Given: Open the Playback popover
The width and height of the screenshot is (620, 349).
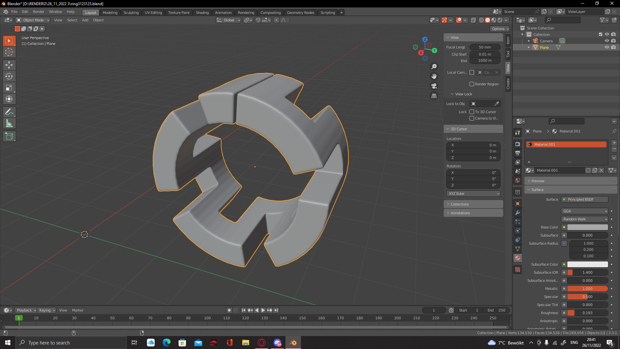Looking at the screenshot, I should [x=26, y=310].
